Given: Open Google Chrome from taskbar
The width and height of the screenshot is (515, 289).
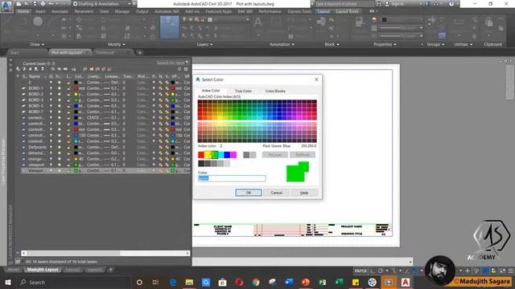Looking at the screenshot, I should pos(256,282).
